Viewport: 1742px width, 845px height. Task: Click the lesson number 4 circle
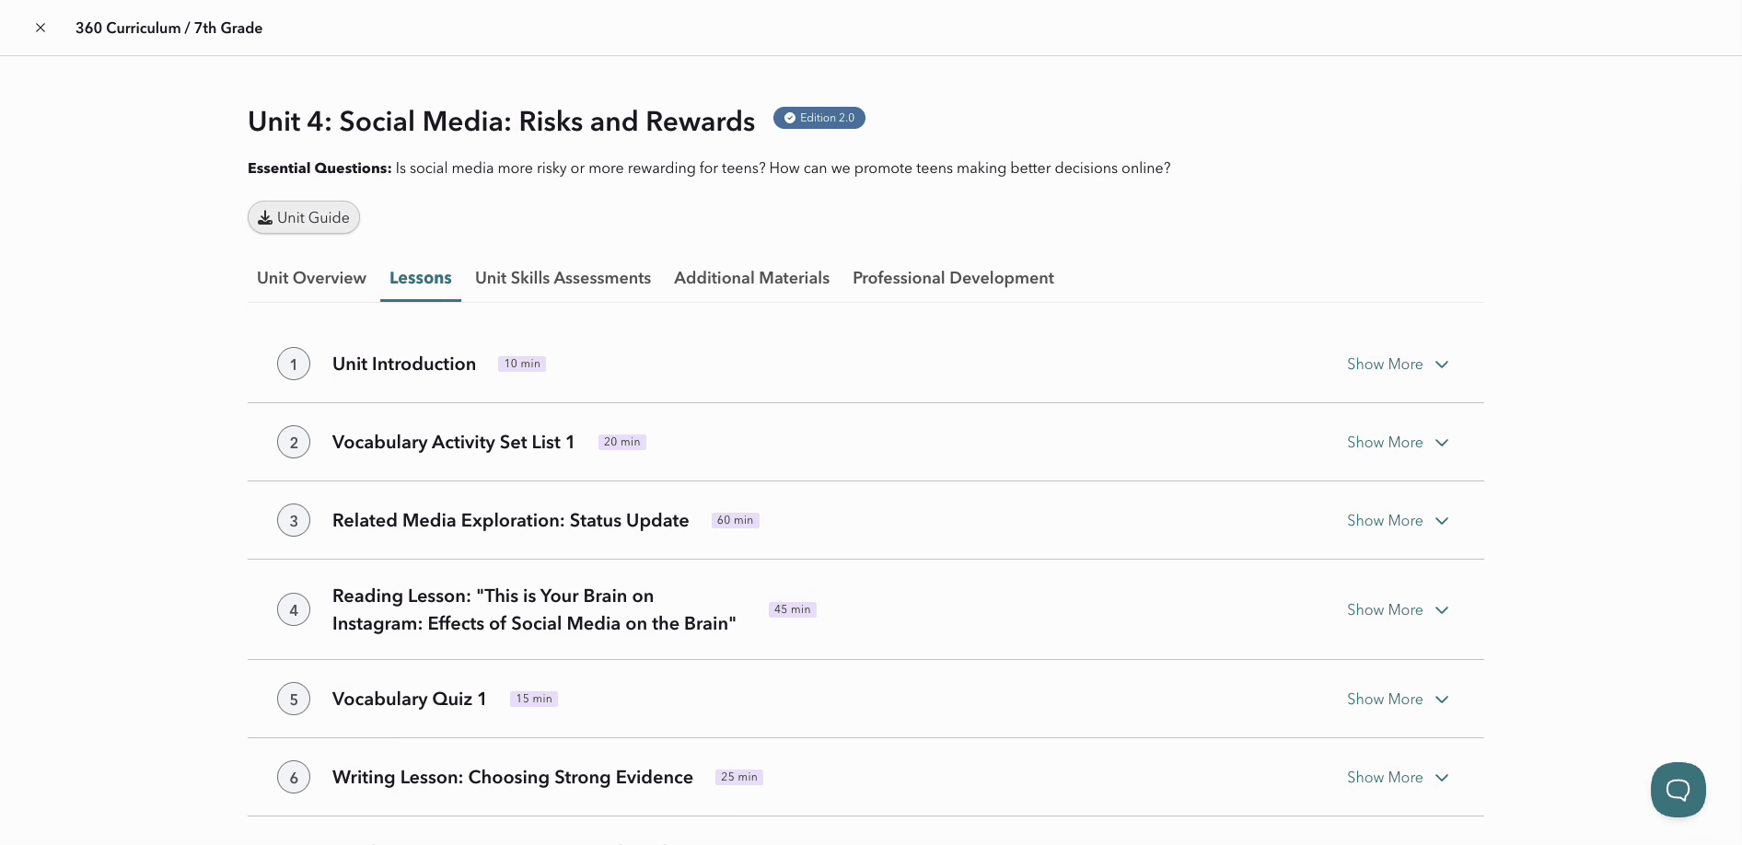pos(294,610)
